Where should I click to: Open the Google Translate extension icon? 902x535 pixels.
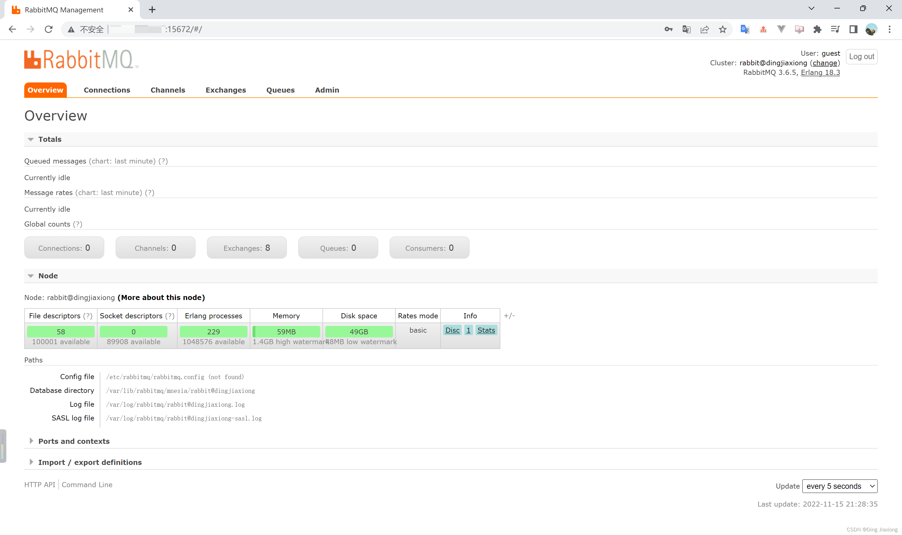coord(744,29)
